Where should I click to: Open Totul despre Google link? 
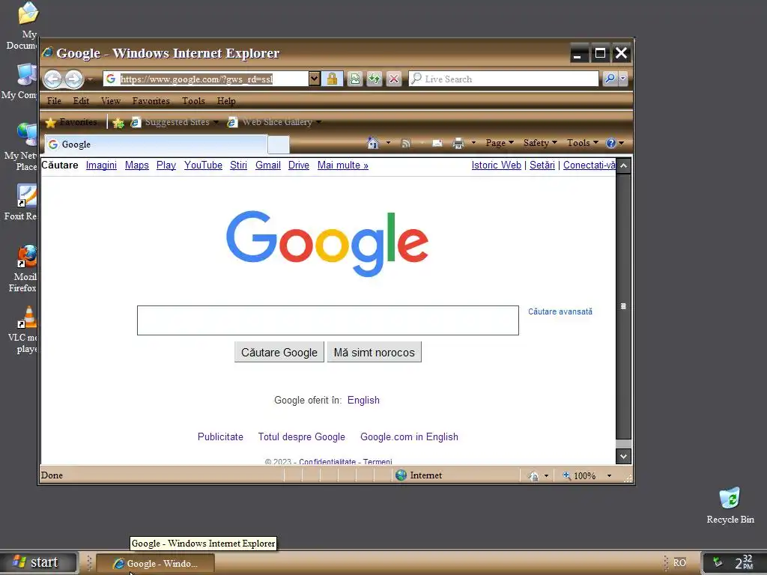(301, 436)
